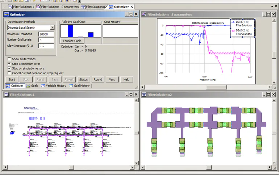Start the optimizer
Viewport: 279px width, 175px height.
[12, 79]
